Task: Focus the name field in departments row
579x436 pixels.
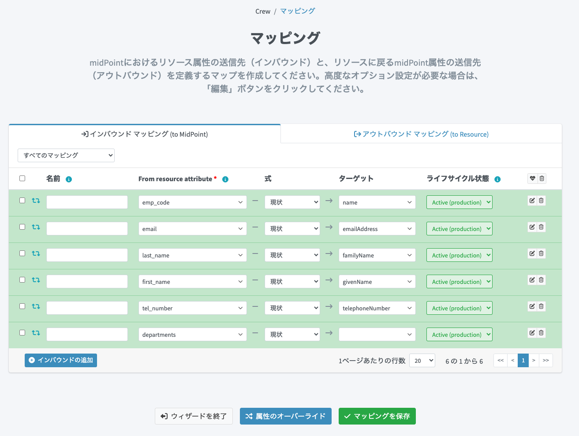Action: tap(87, 335)
